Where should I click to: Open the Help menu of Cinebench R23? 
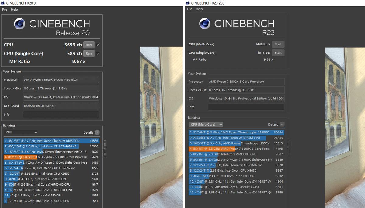199,9
